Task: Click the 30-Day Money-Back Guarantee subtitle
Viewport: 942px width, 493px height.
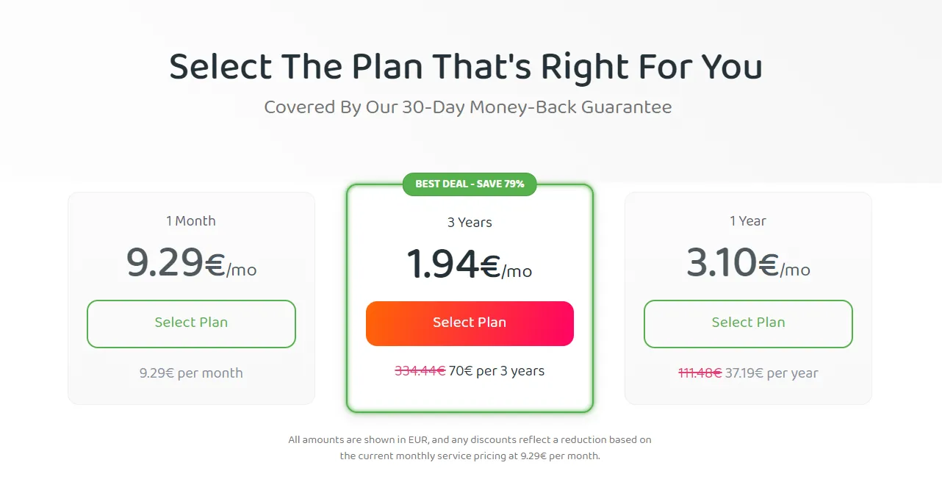Action: (x=469, y=107)
